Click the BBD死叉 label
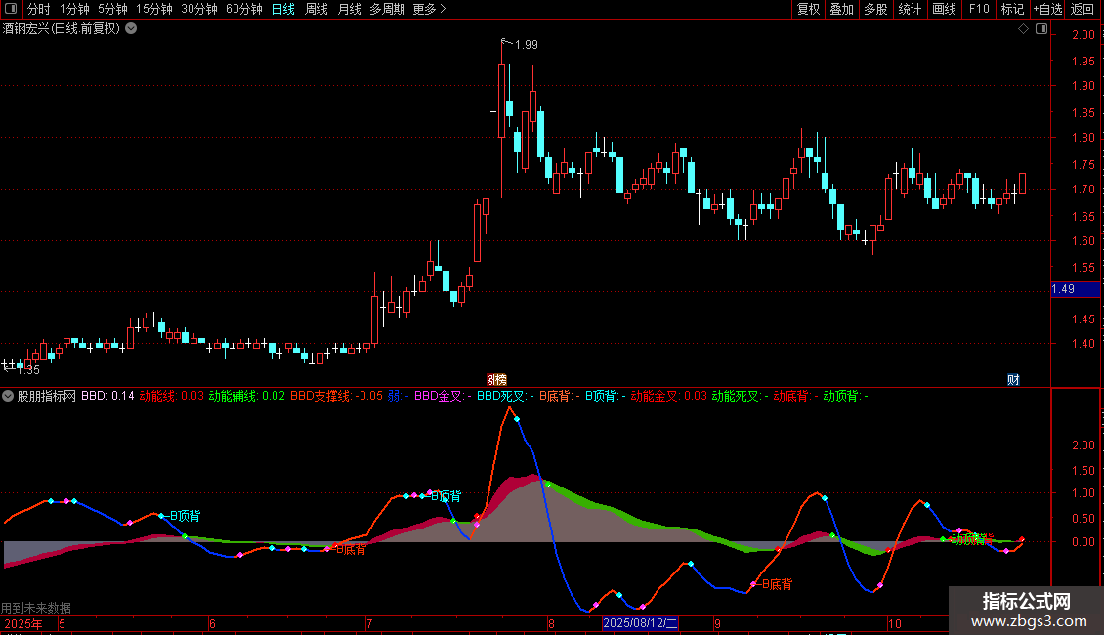The image size is (1104, 635). point(505,396)
